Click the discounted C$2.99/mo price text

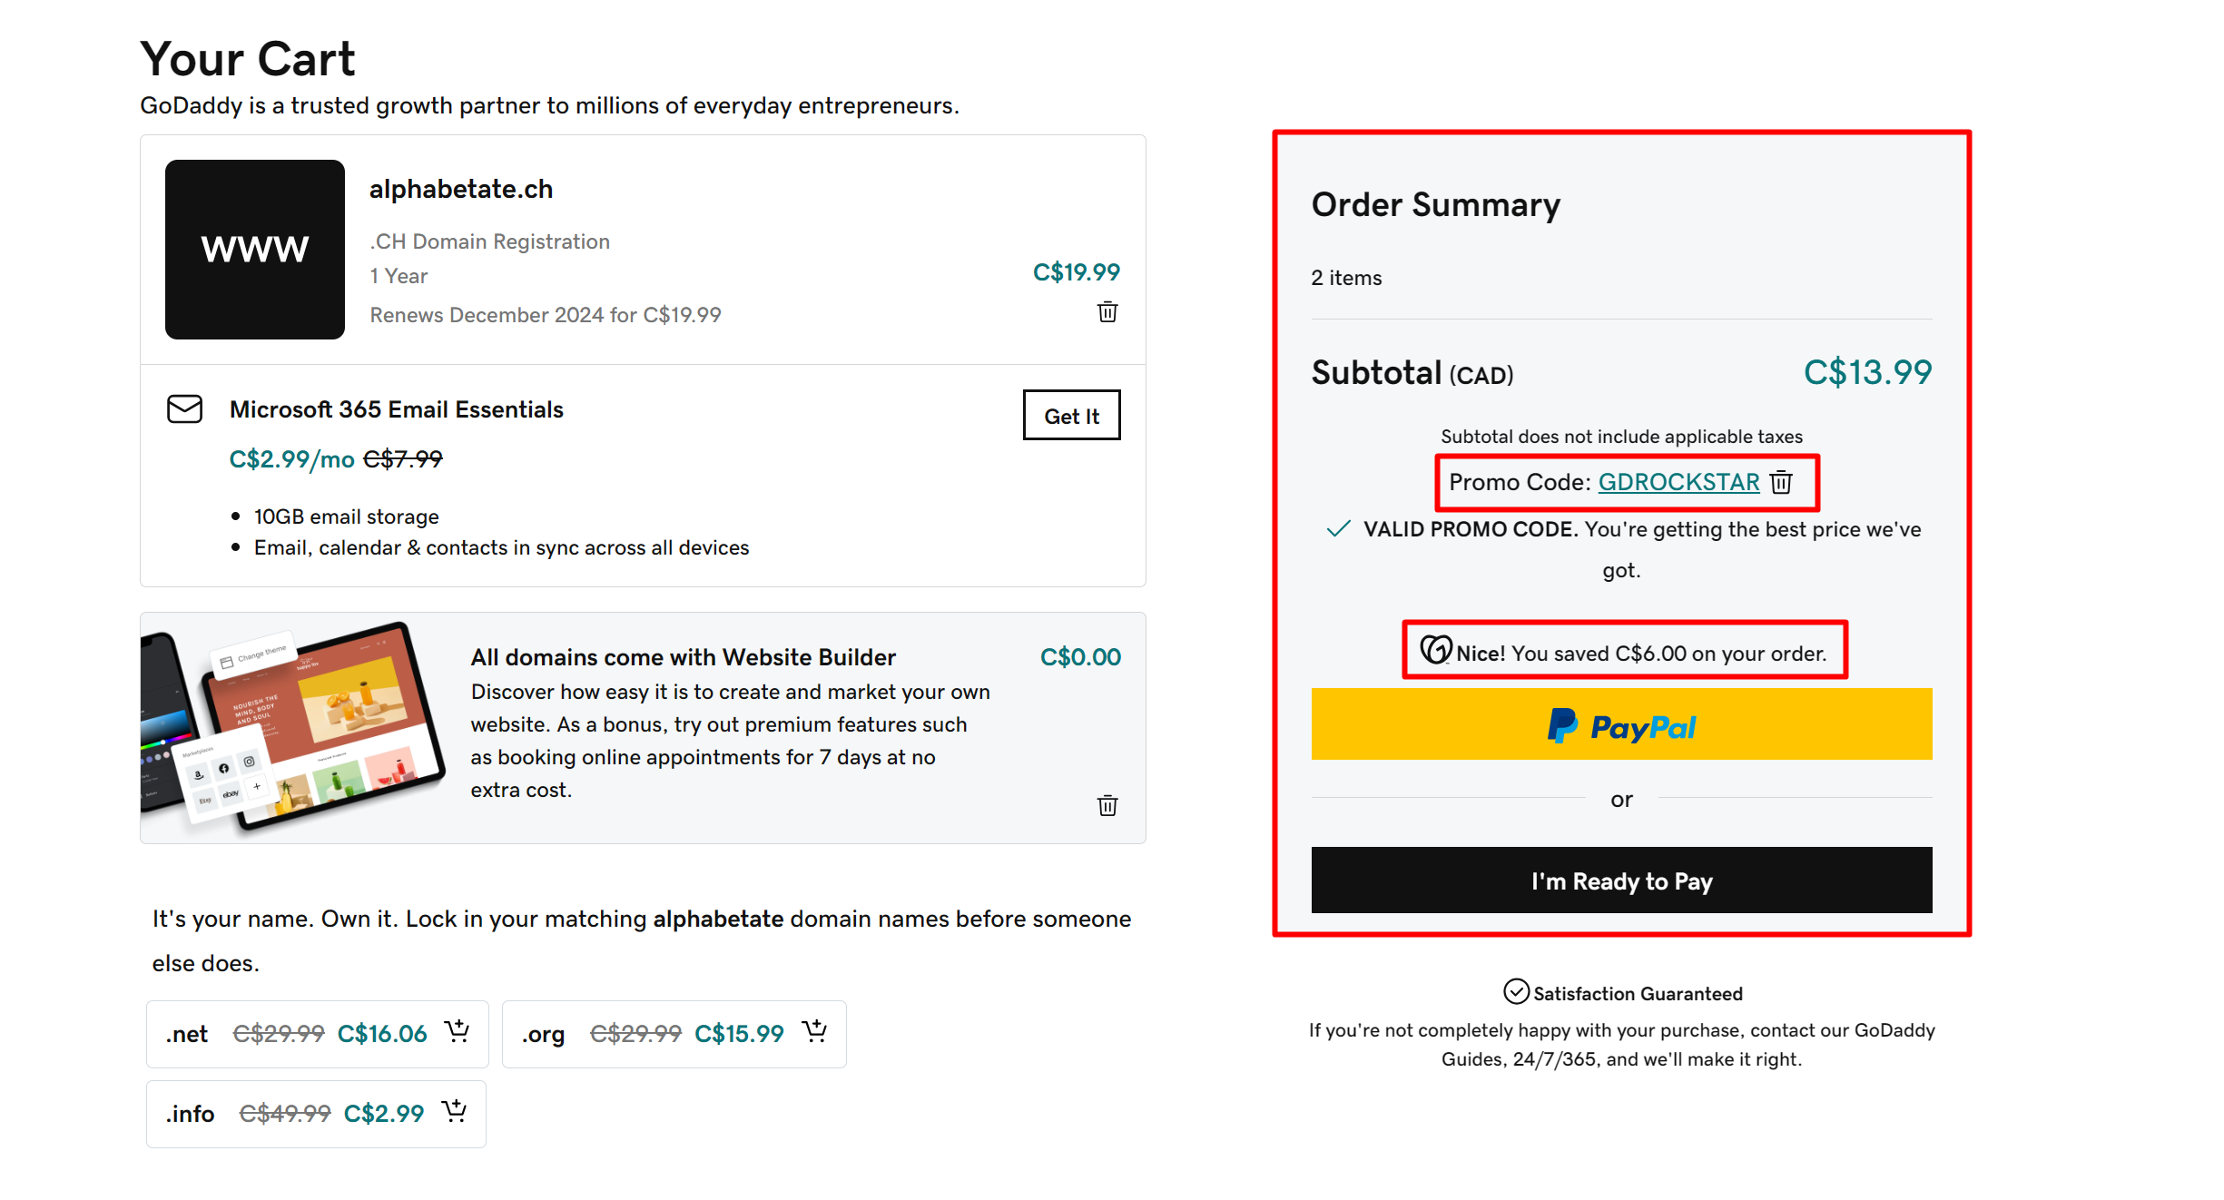pyautogui.click(x=290, y=458)
